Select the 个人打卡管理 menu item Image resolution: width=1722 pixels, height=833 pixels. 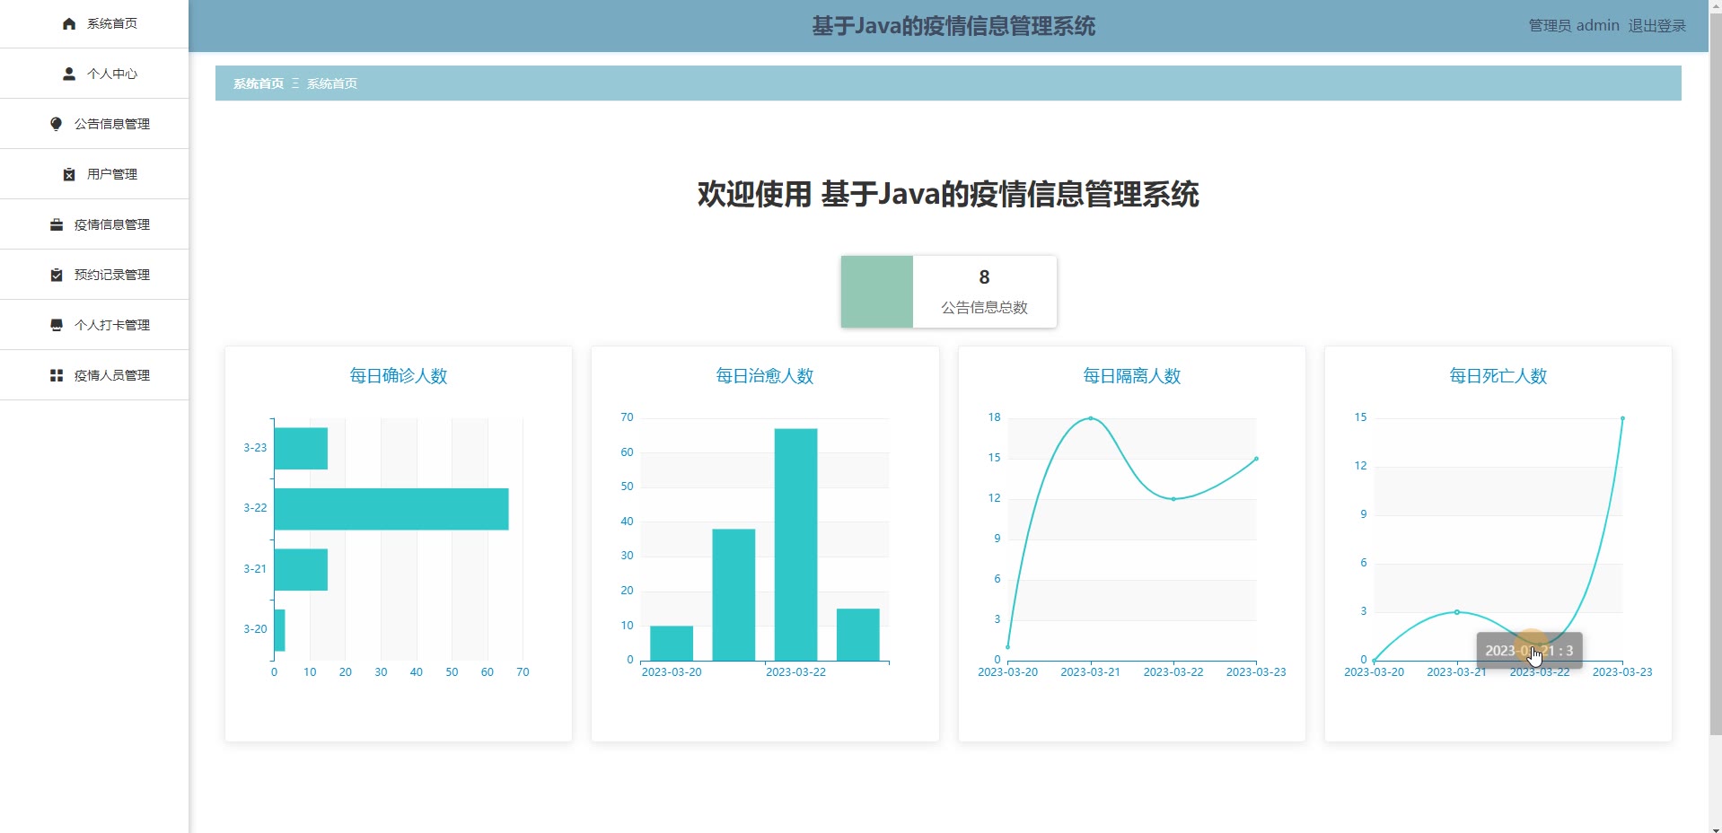click(x=94, y=325)
